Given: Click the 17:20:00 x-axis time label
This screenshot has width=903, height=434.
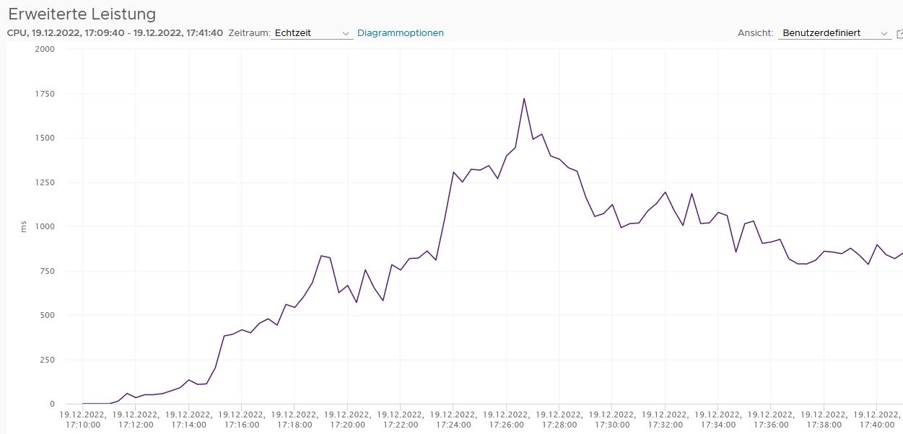Looking at the screenshot, I should [347, 420].
